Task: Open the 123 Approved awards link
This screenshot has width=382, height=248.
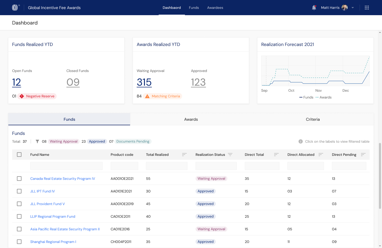Action: click(x=198, y=82)
